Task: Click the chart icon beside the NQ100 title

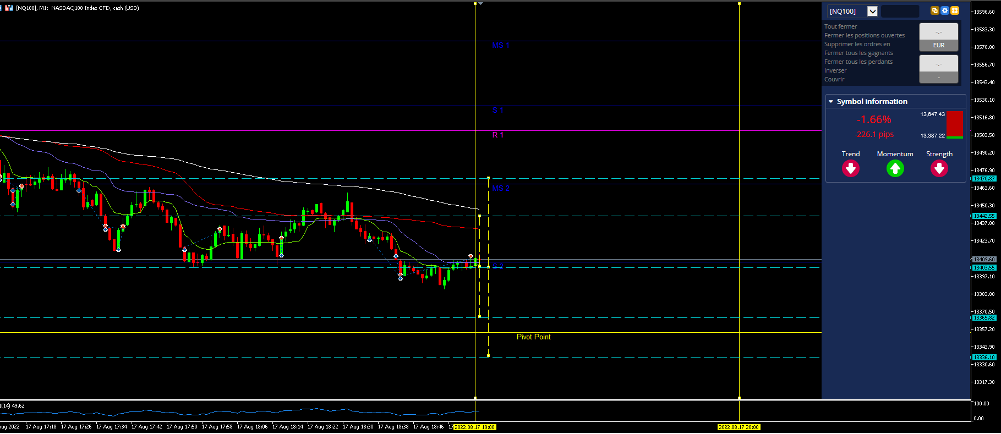Action: [9, 8]
